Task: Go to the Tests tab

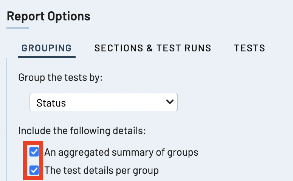Action: pyautogui.click(x=250, y=48)
